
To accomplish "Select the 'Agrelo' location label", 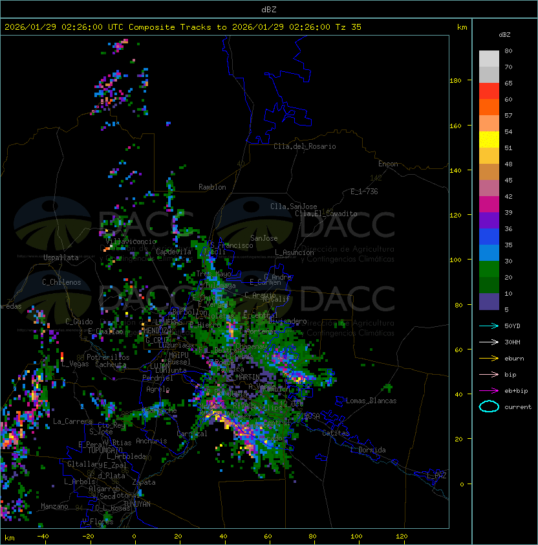I will pyautogui.click(x=158, y=389).
